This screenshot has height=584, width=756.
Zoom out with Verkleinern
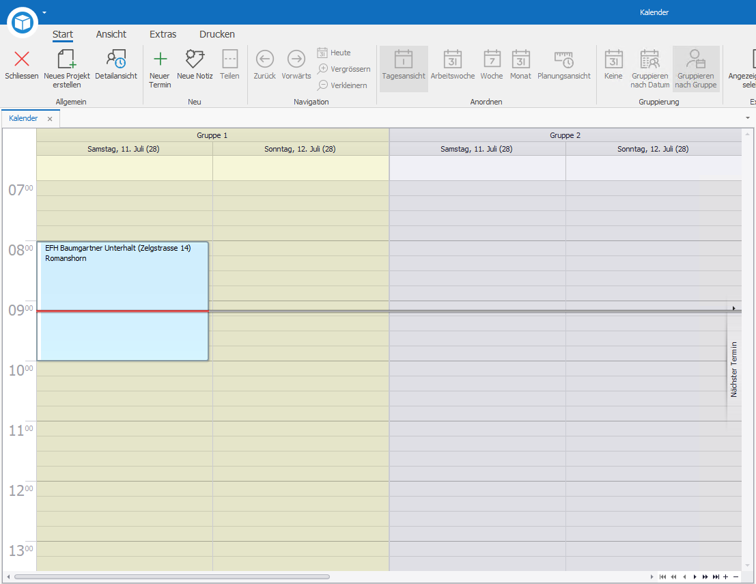pos(342,85)
